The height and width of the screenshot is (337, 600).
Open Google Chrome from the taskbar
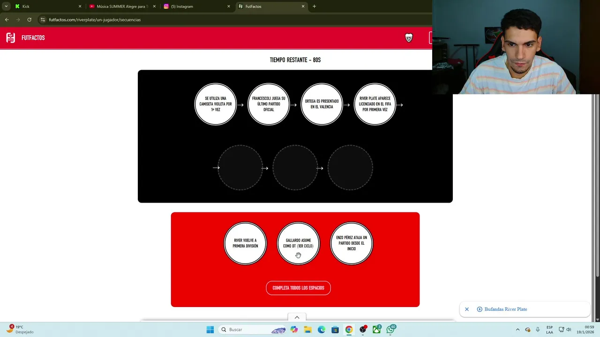tap(349, 330)
